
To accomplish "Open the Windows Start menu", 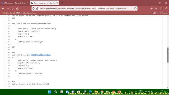I will pos(50,92).
